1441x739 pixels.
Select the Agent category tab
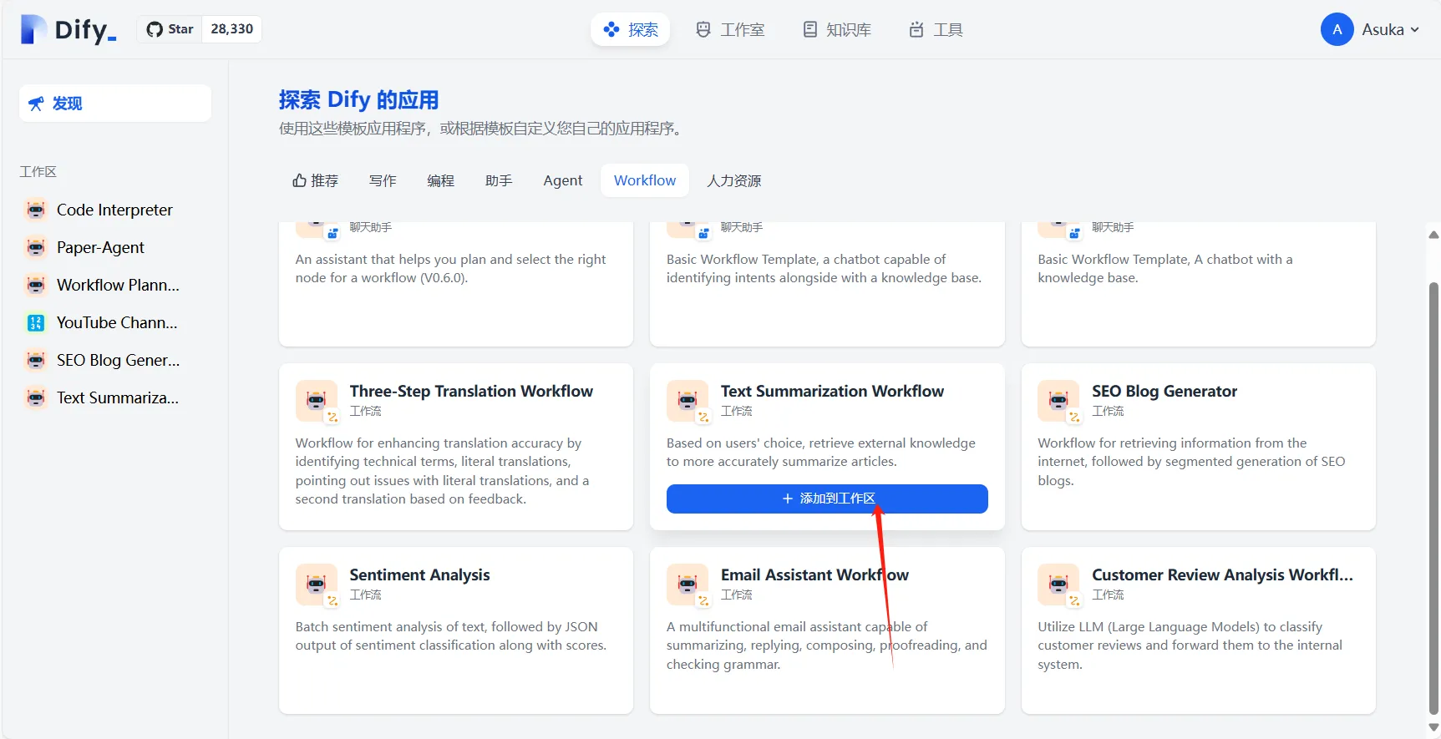click(x=563, y=180)
